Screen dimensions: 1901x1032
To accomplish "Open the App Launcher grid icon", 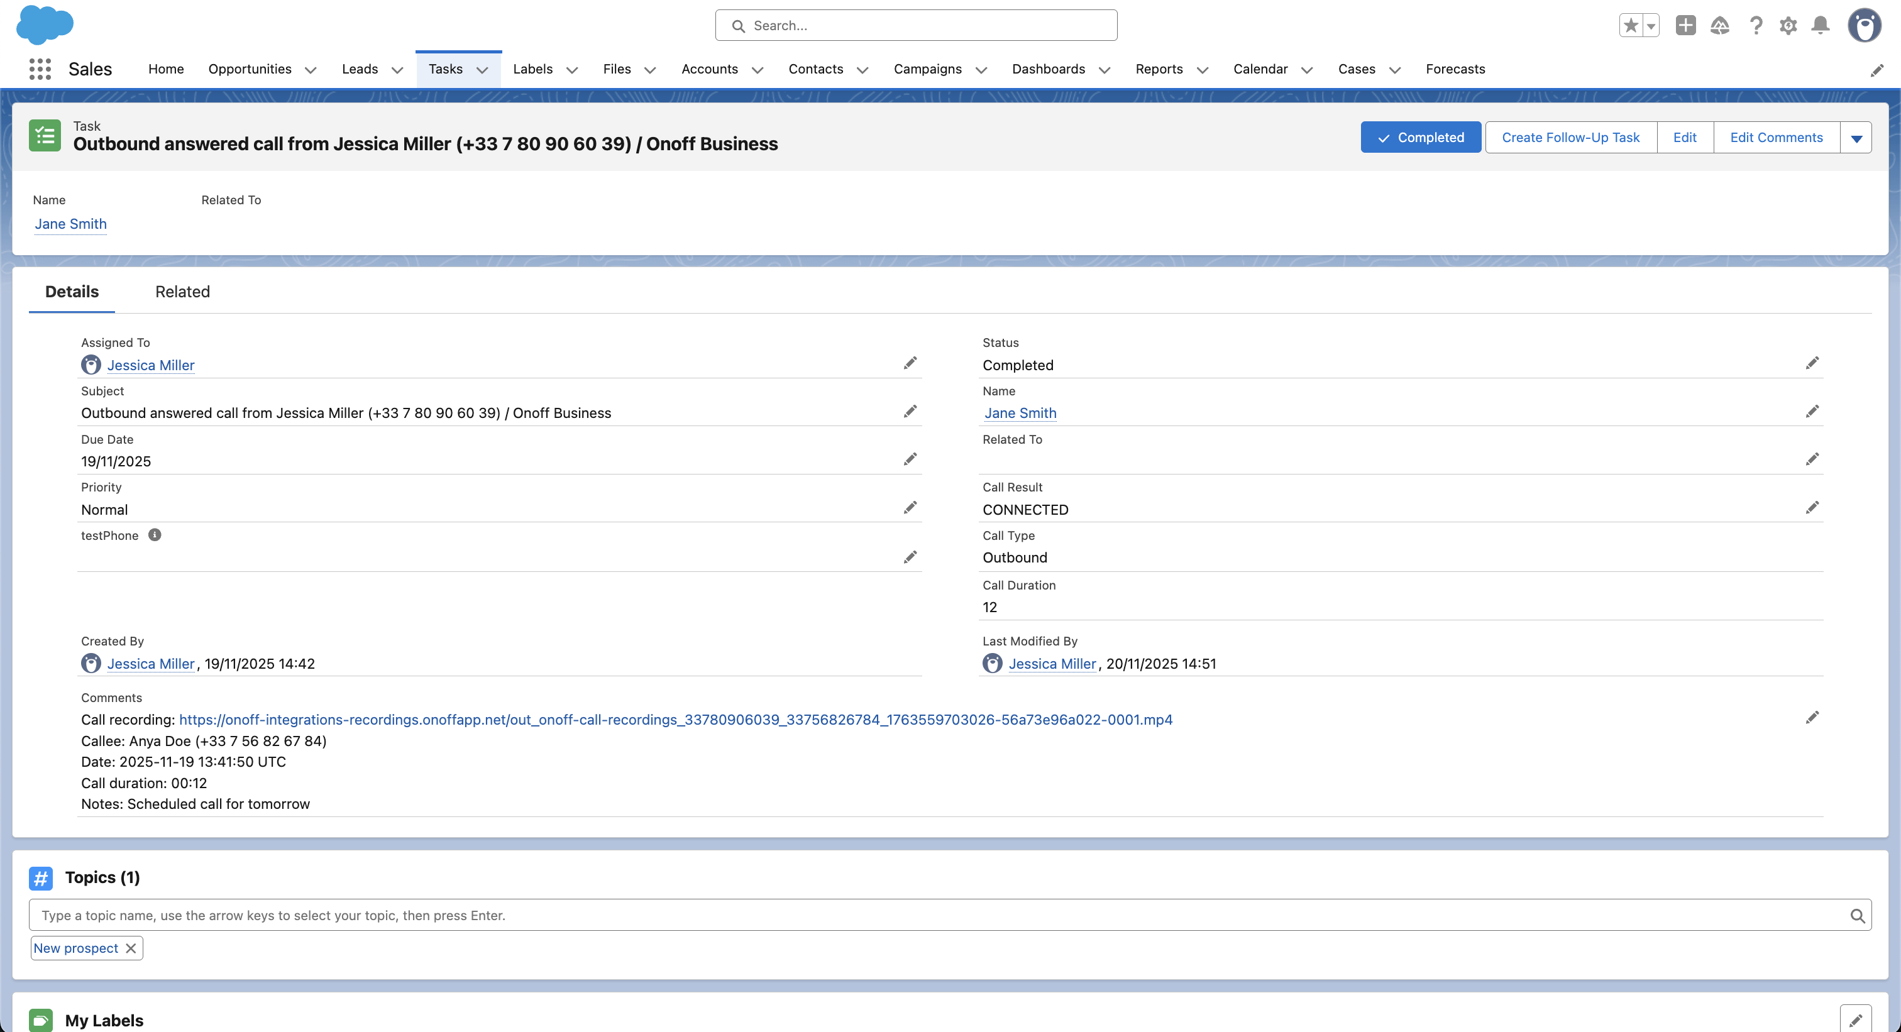I will pyautogui.click(x=40, y=69).
